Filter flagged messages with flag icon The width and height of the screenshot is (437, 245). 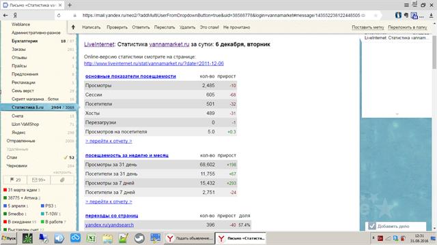pyautogui.click(x=15, y=180)
